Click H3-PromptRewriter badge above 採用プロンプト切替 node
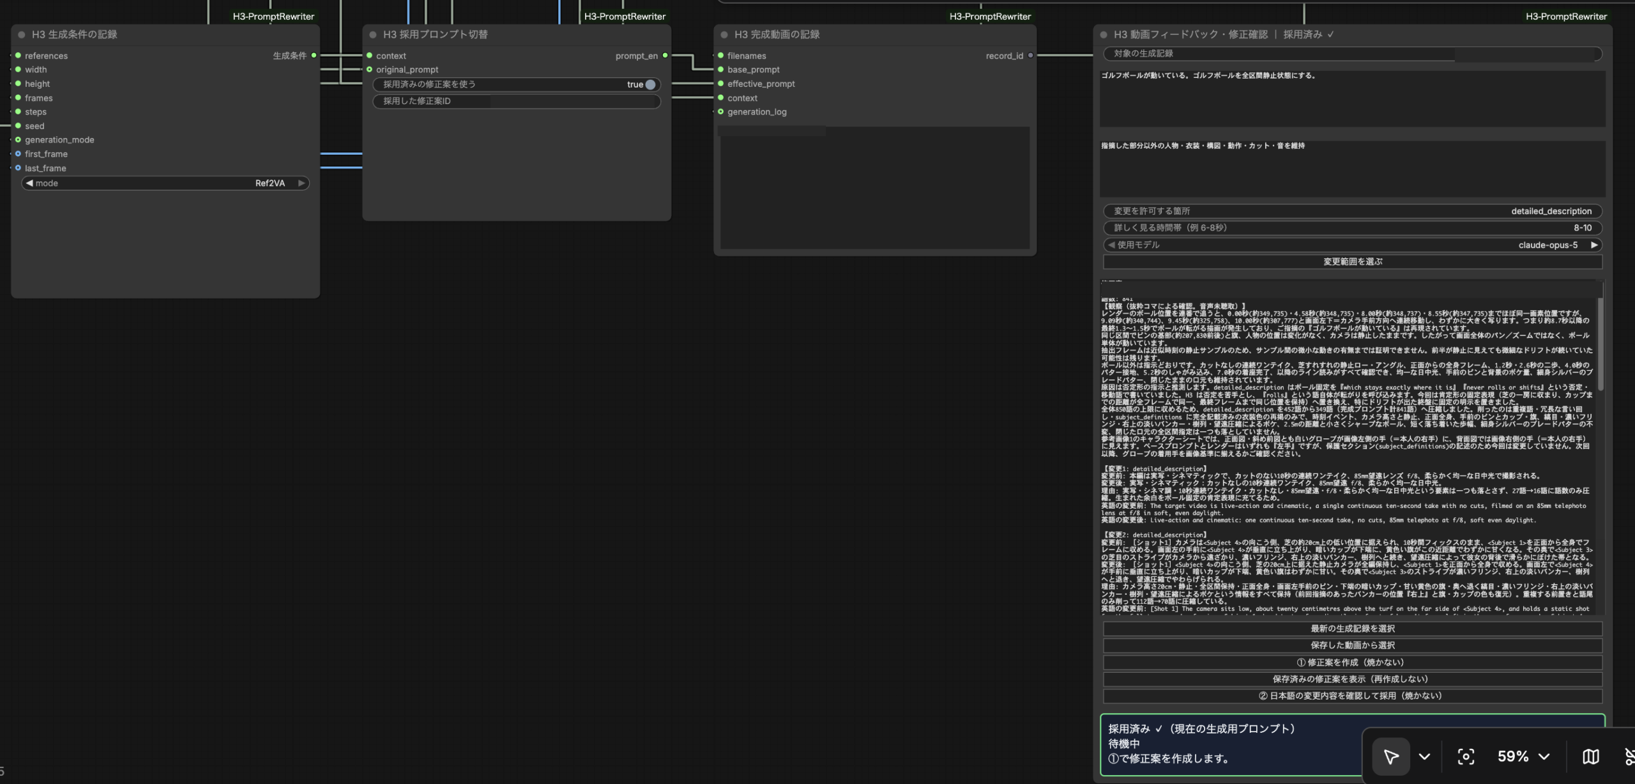1635x784 pixels. [625, 17]
